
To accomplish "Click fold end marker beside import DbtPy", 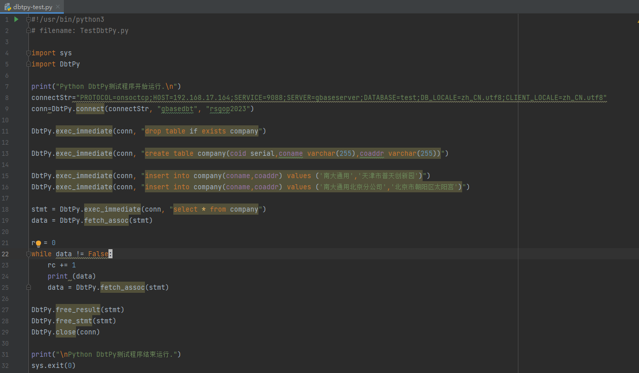I will coord(28,64).
